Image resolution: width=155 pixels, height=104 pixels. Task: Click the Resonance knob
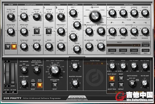(89, 31)
